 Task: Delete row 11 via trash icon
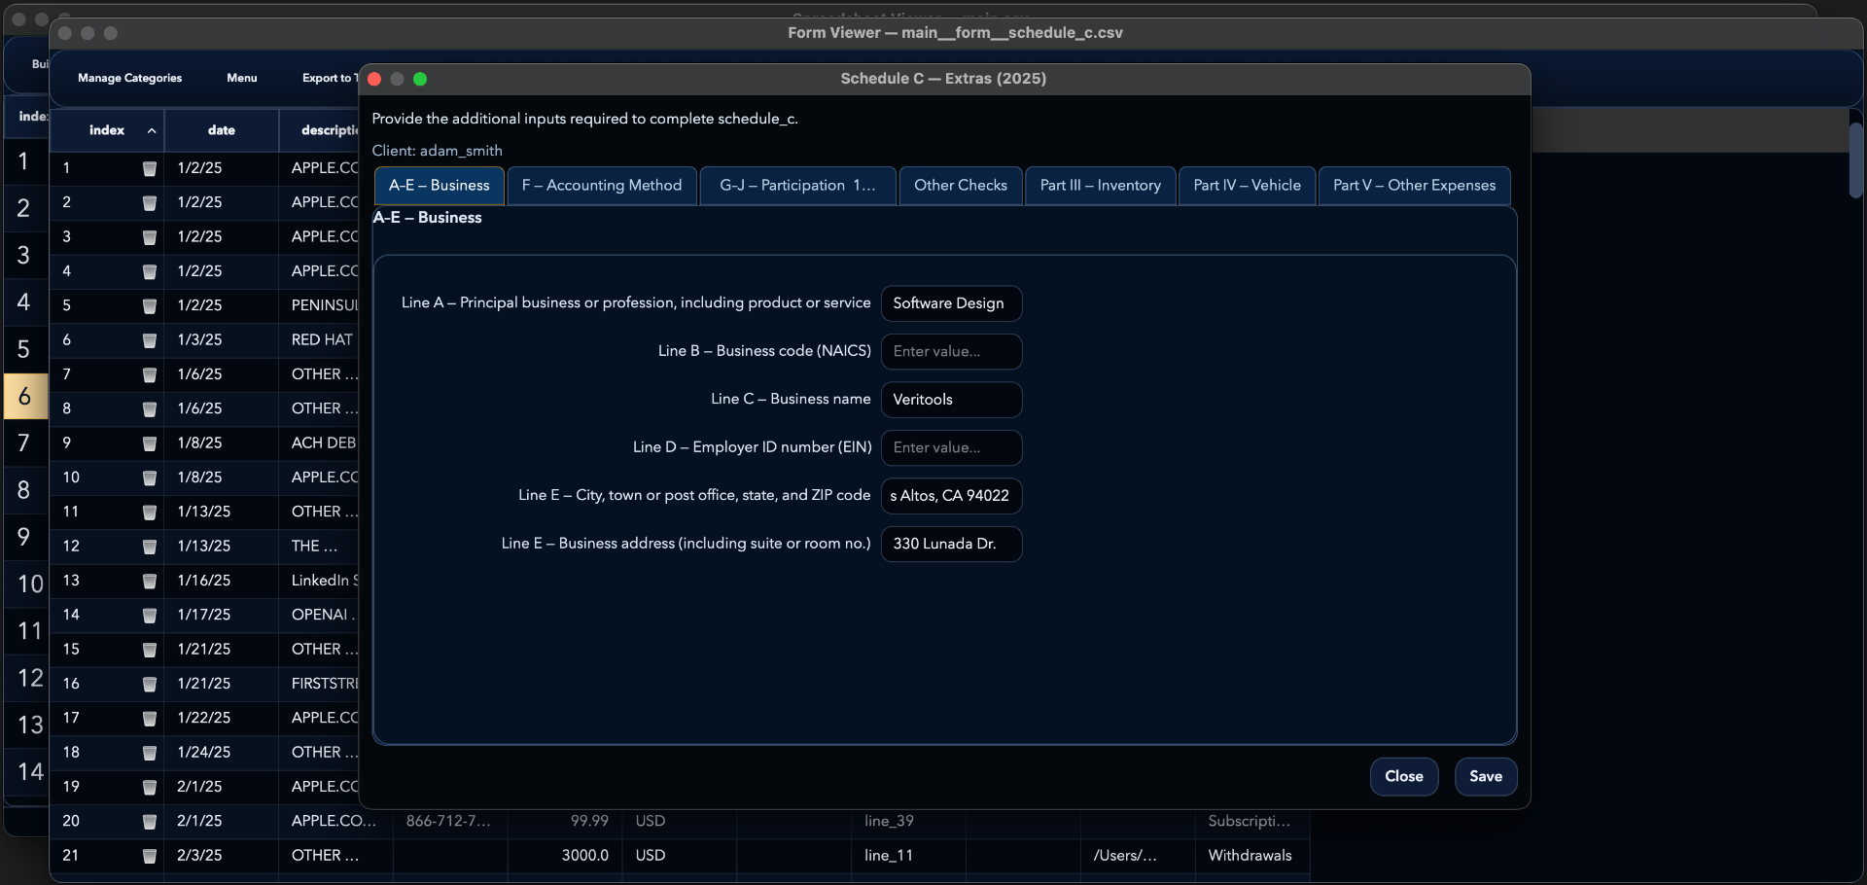pos(150,512)
